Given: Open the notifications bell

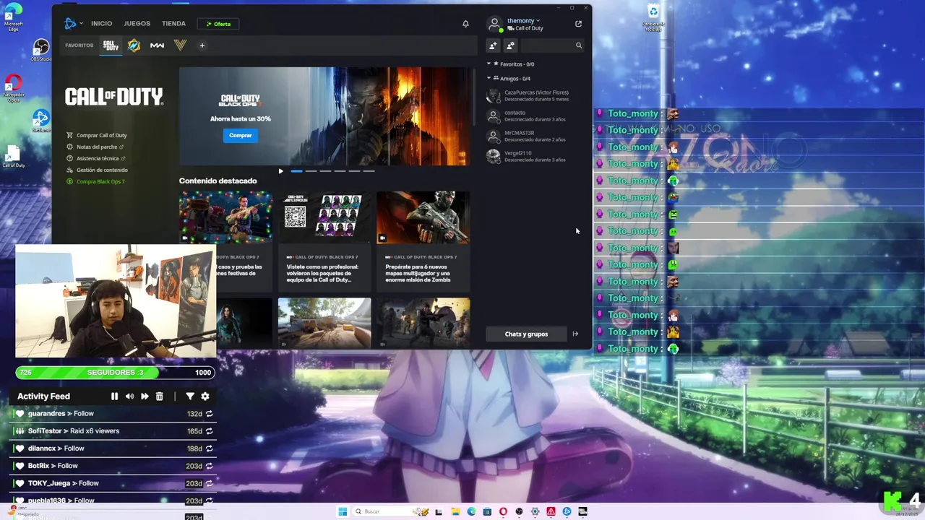Looking at the screenshot, I should pos(465,24).
